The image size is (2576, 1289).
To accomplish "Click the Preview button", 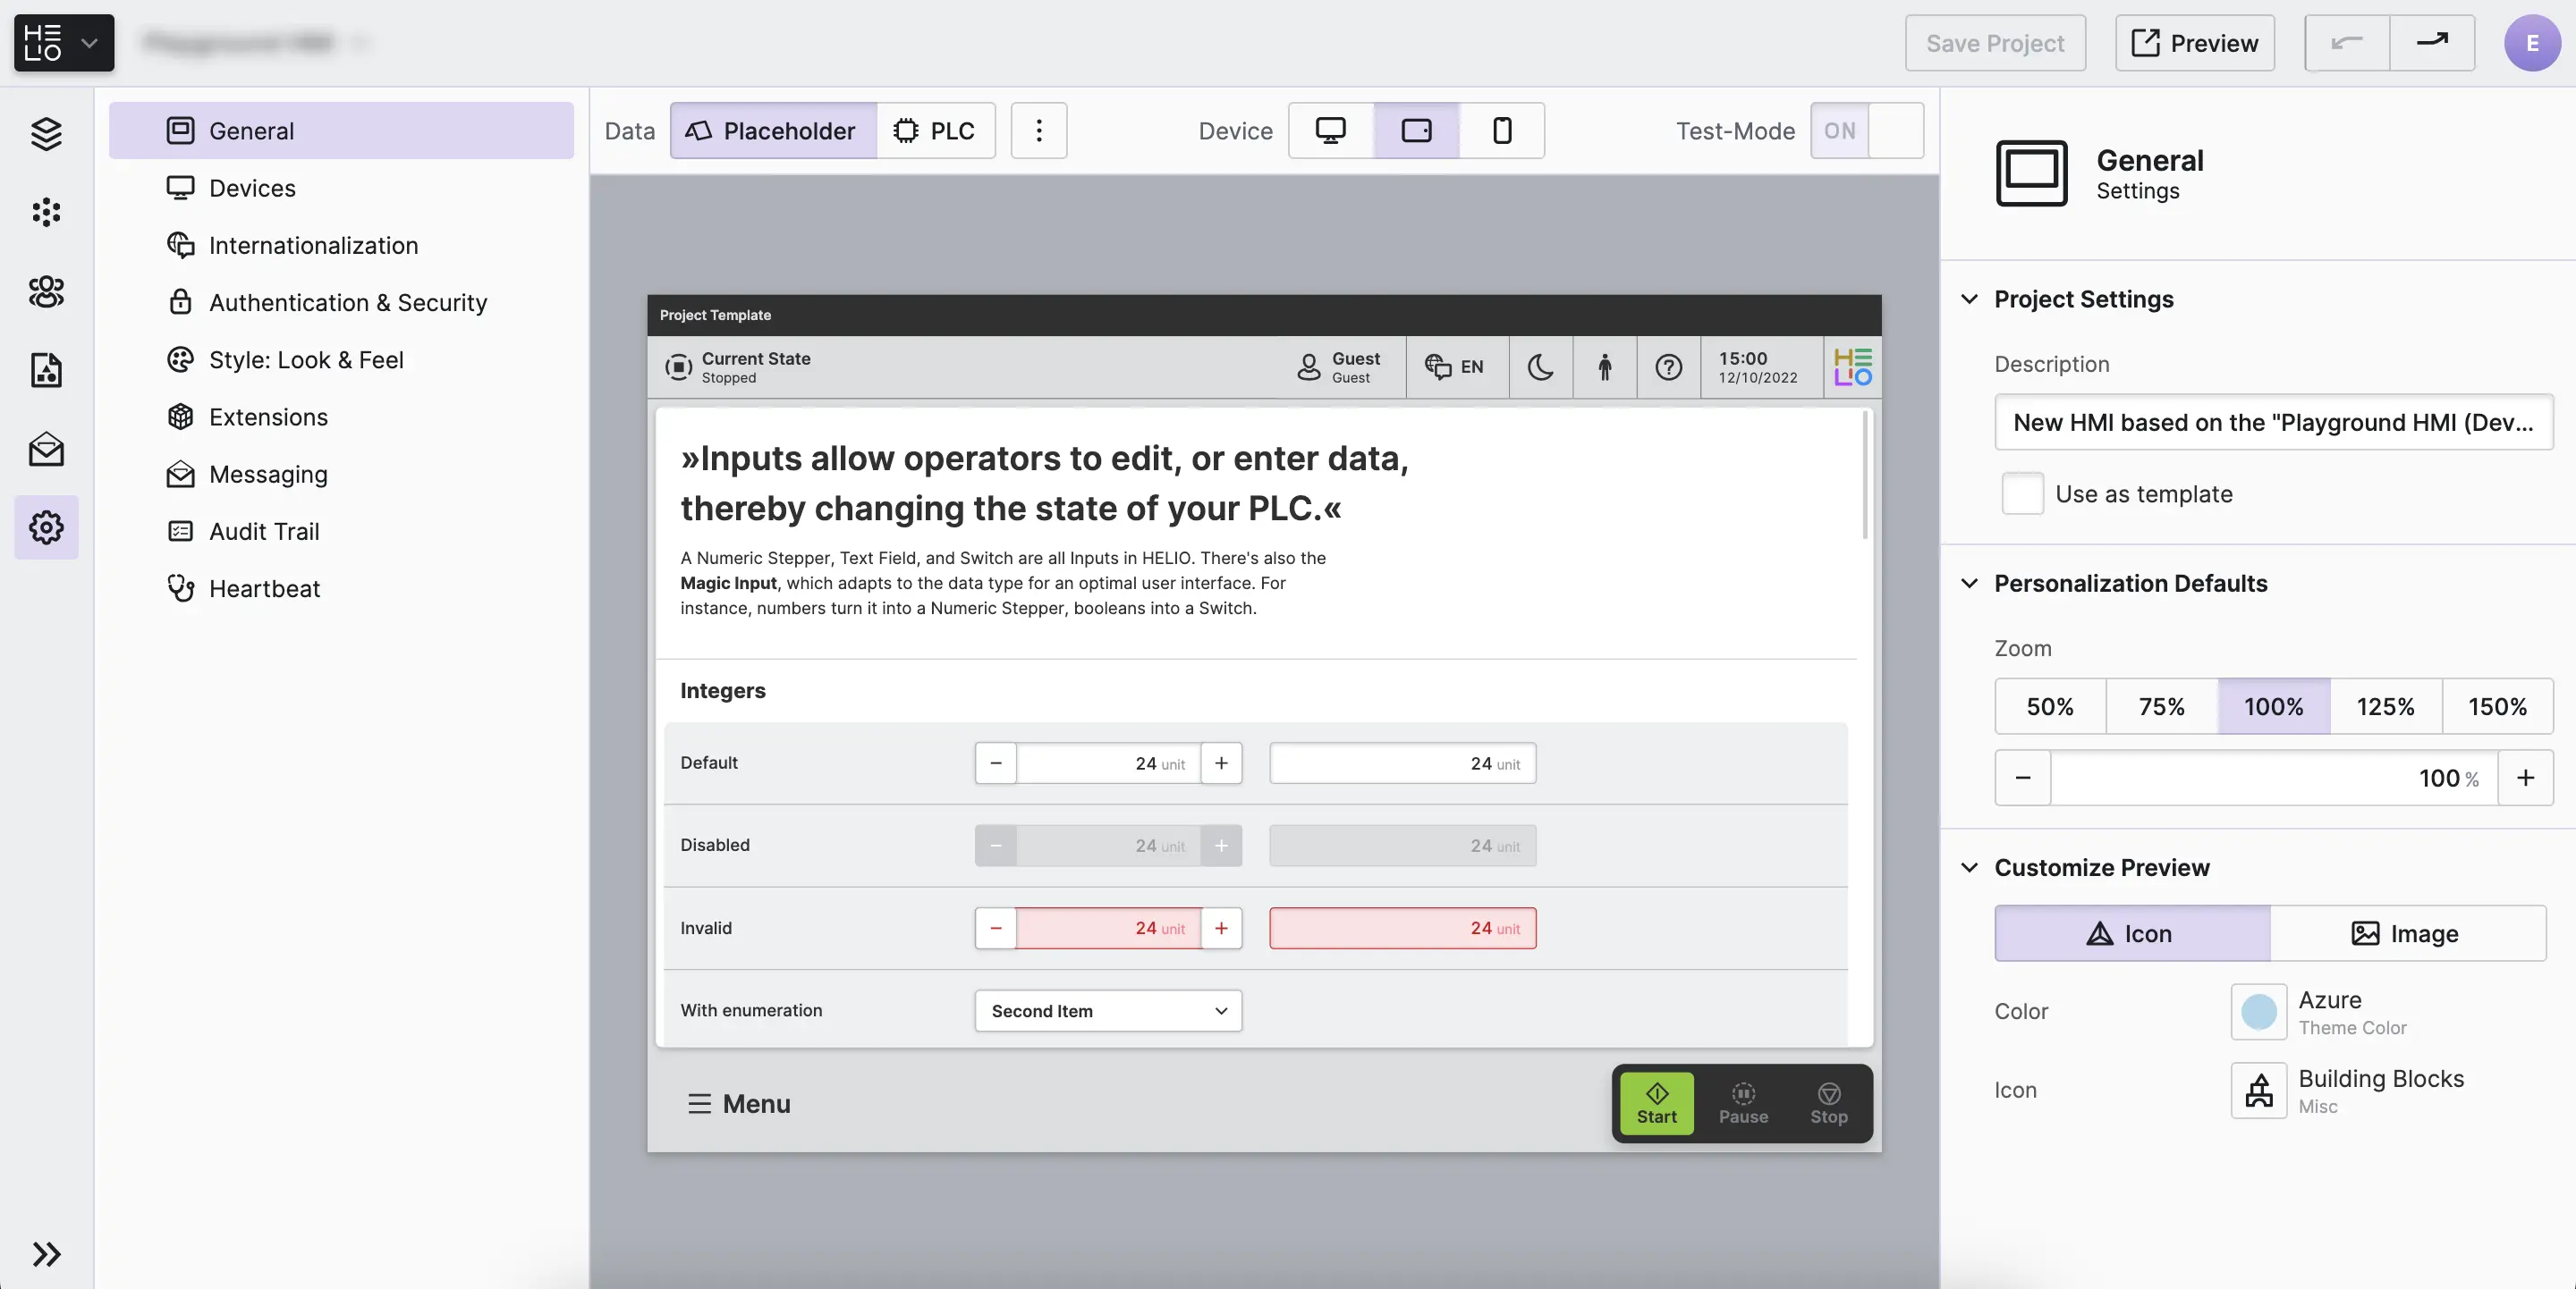I will pyautogui.click(x=2194, y=43).
